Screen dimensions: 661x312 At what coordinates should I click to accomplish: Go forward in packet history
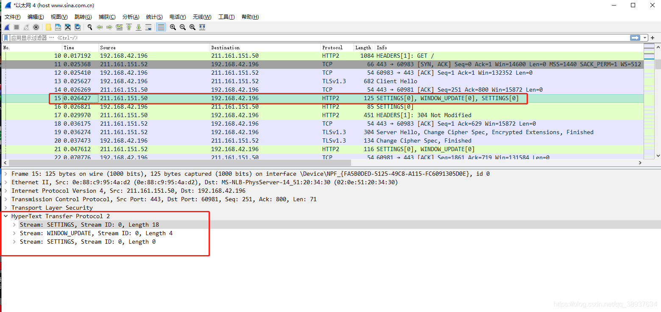[109, 27]
